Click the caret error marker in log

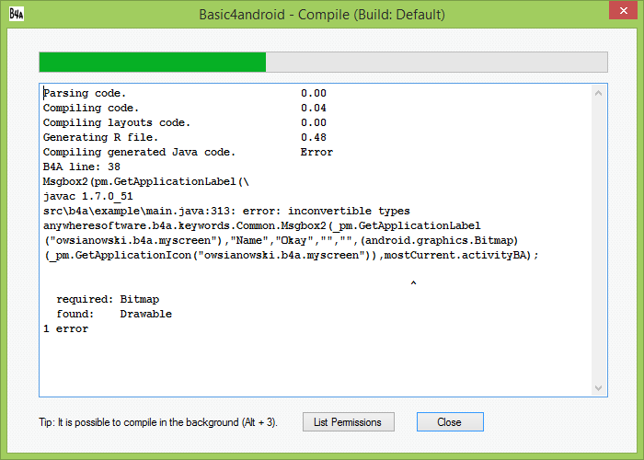point(414,283)
